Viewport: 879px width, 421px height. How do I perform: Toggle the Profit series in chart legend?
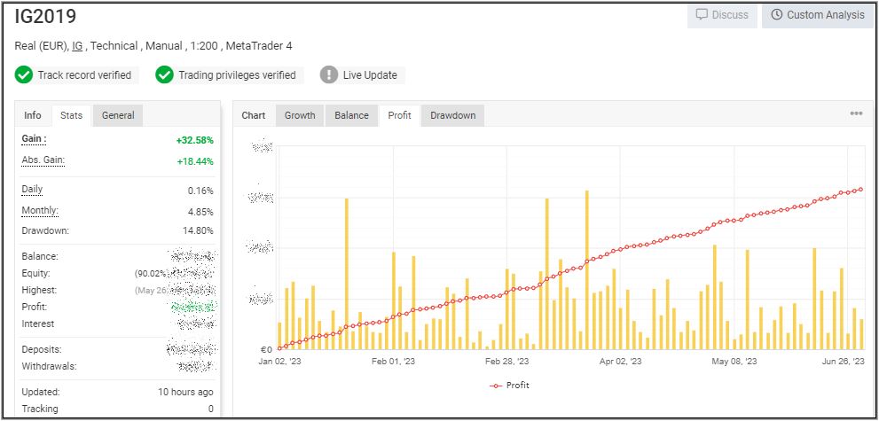510,386
